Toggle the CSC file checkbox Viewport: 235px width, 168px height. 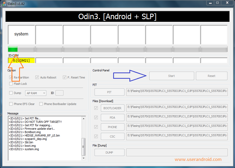point(96,136)
